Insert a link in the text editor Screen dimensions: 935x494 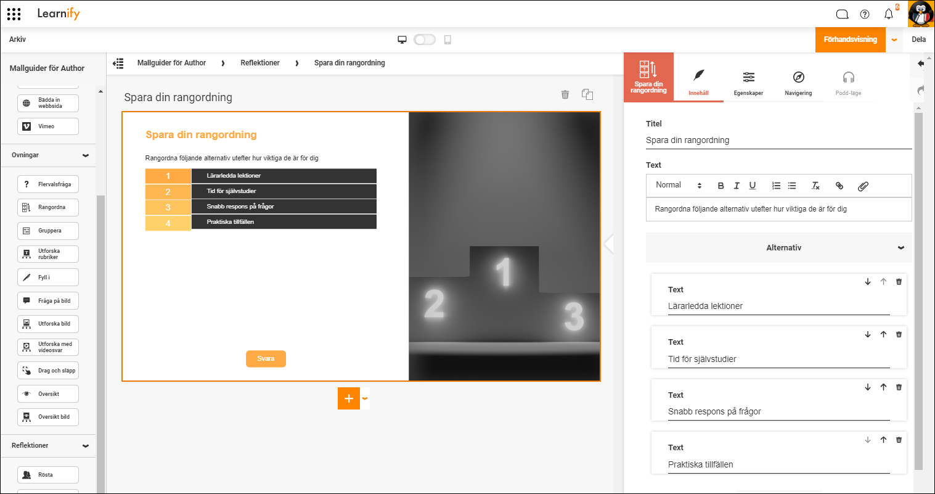click(839, 186)
